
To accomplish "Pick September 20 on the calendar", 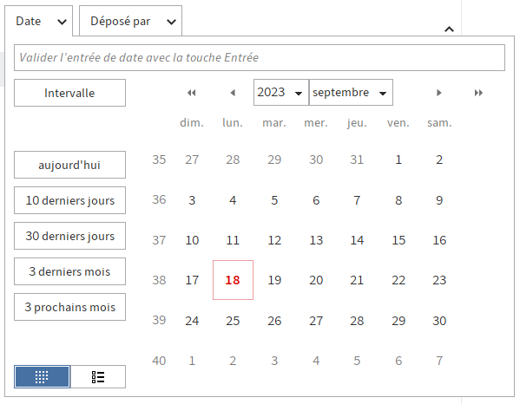I will (316, 280).
